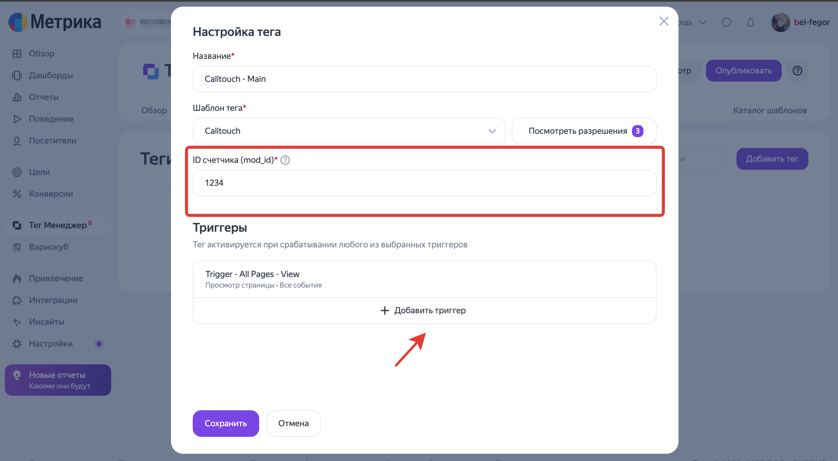Viewport: 838px width, 461px height.
Task: Click Добавить триггер
Action: tap(424, 310)
